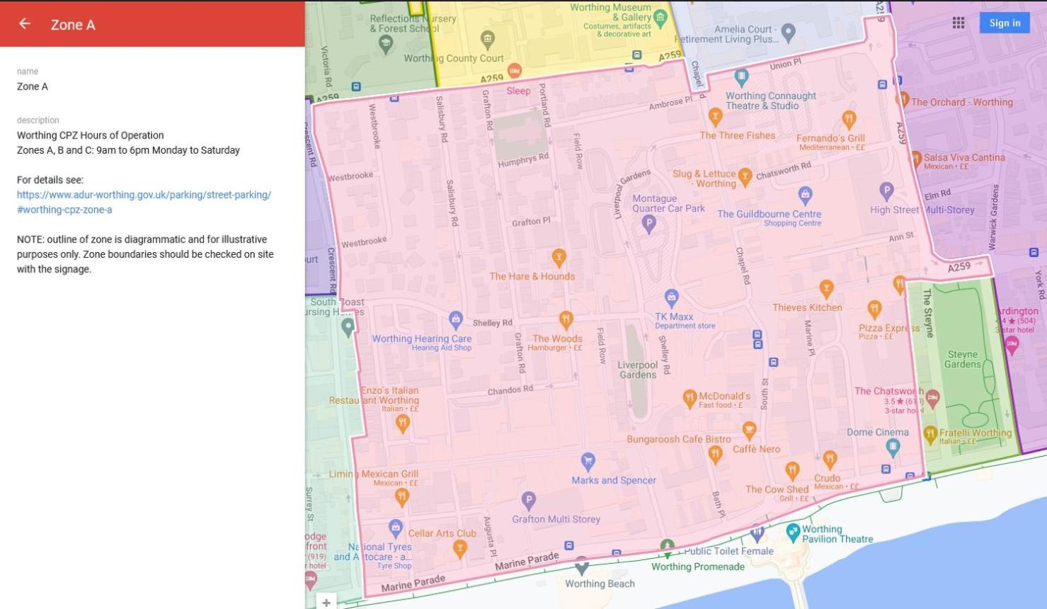Select Crudo Mexican restaurant icon
The height and width of the screenshot is (609, 1047).
tap(830, 459)
